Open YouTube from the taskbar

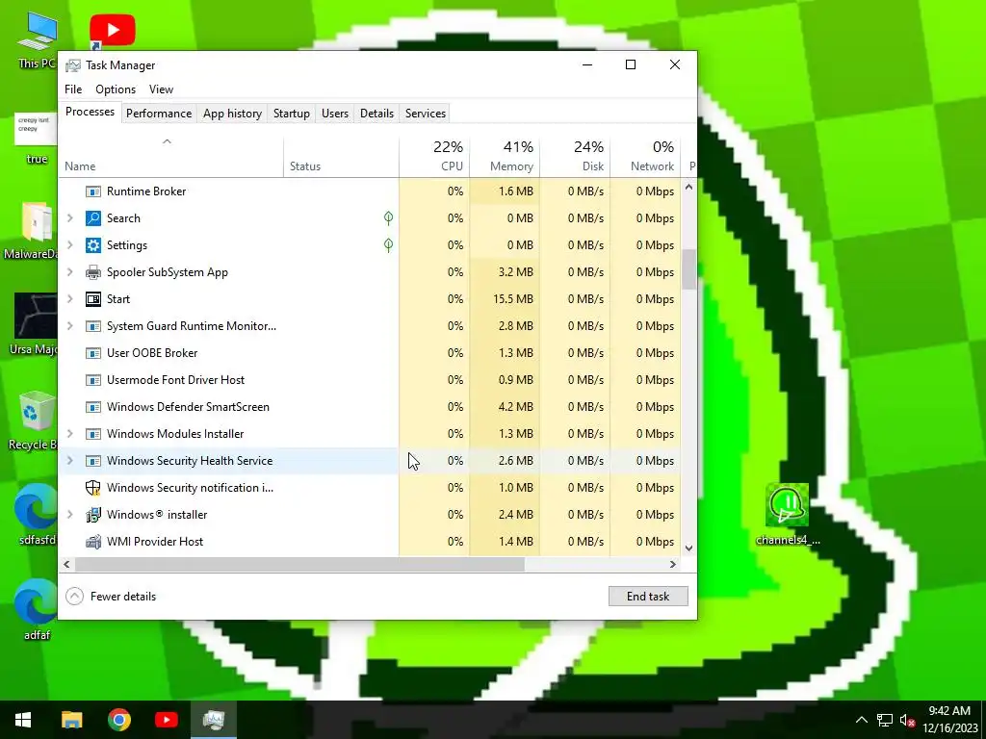(x=166, y=720)
